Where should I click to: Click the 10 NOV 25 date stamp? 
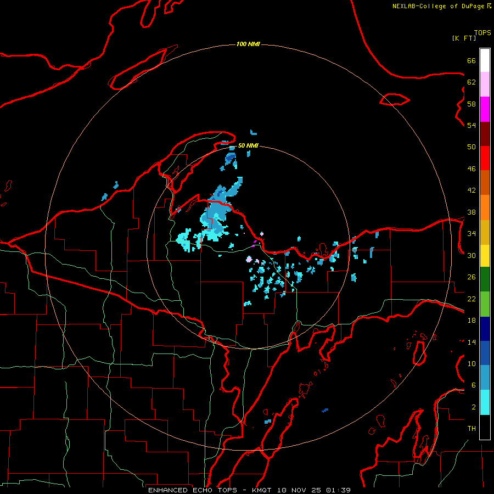299,490
